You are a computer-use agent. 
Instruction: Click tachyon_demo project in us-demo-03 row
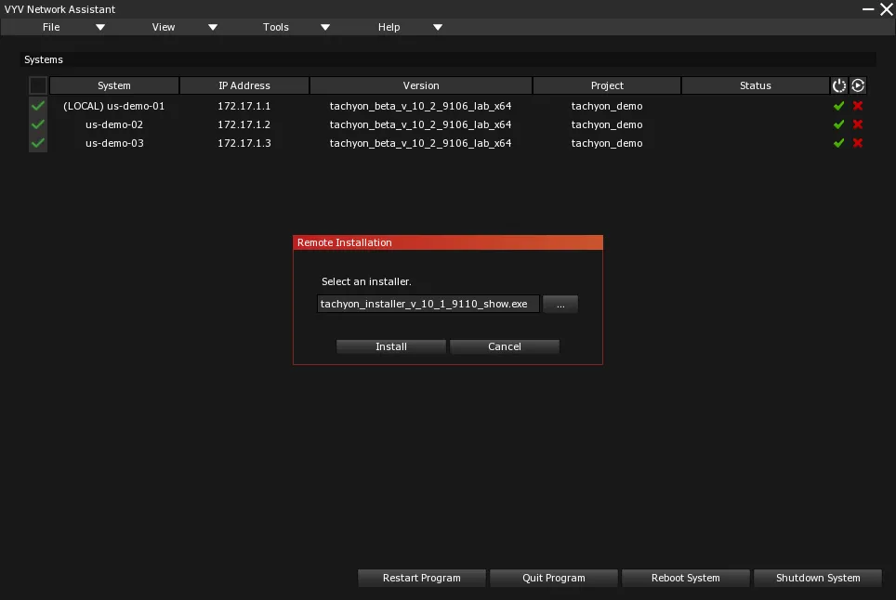tap(607, 143)
